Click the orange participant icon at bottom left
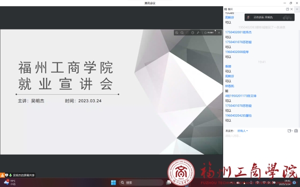Viewport: 300px width, 187px height. click(2, 175)
